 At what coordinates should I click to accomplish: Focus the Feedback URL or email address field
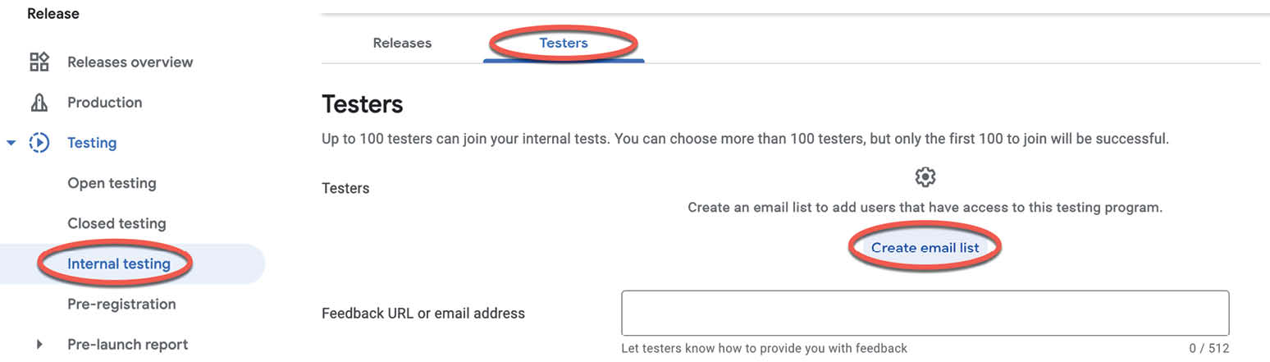(925, 313)
